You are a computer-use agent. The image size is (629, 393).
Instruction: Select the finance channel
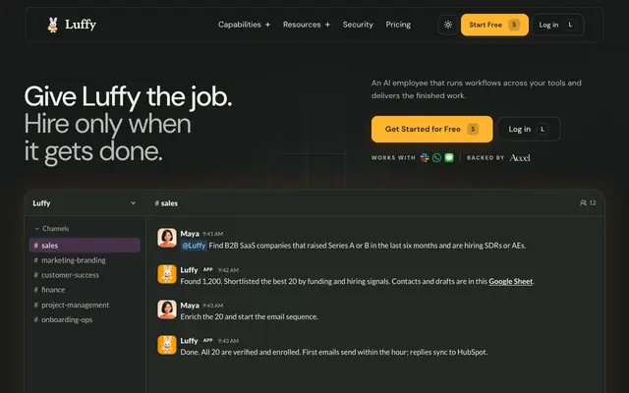49,290
